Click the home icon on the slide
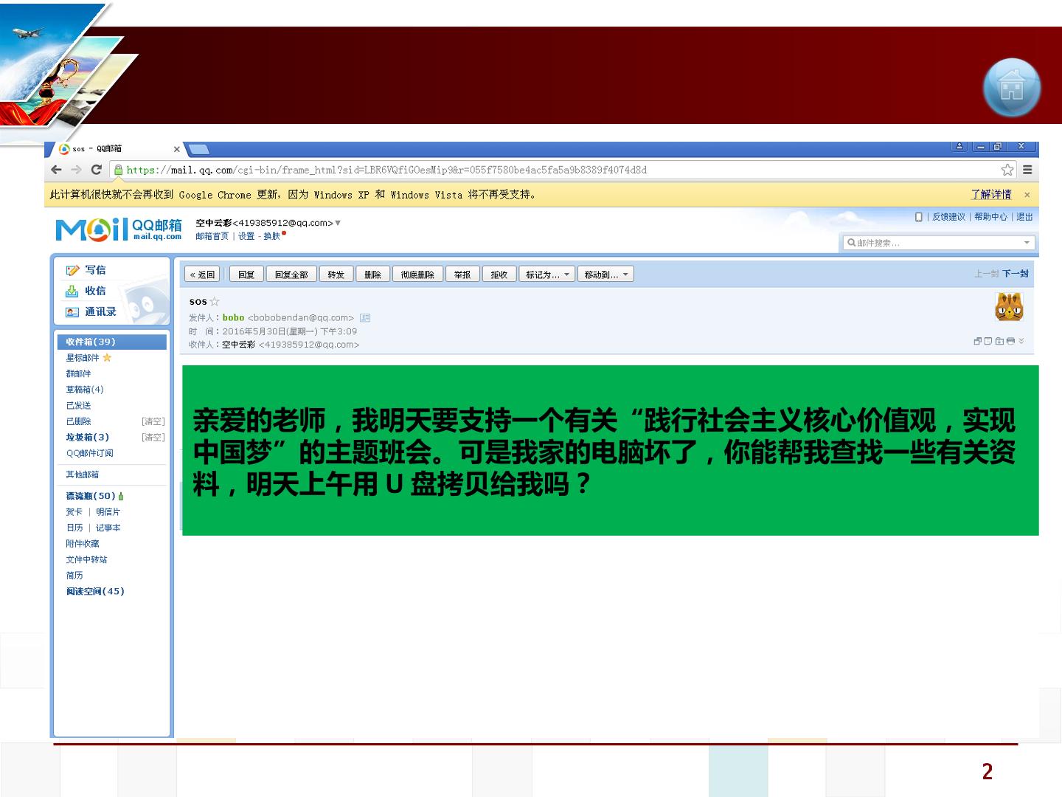This screenshot has height=797, width=1062. coord(1012,87)
